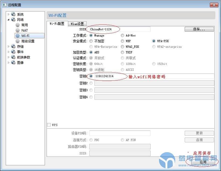This screenshot has width=221, height=171.
Task: Switch to the Wlan设置 tab
Action: tap(77, 24)
